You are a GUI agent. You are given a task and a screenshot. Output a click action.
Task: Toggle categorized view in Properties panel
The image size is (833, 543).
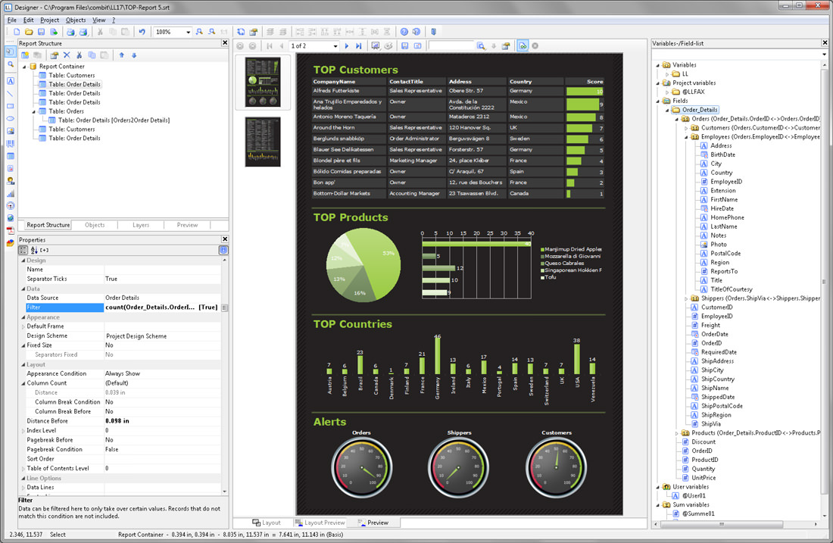[23, 250]
